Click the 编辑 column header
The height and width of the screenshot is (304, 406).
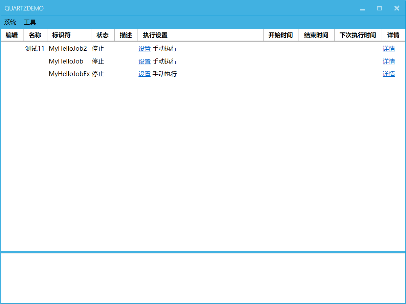[x=12, y=35]
